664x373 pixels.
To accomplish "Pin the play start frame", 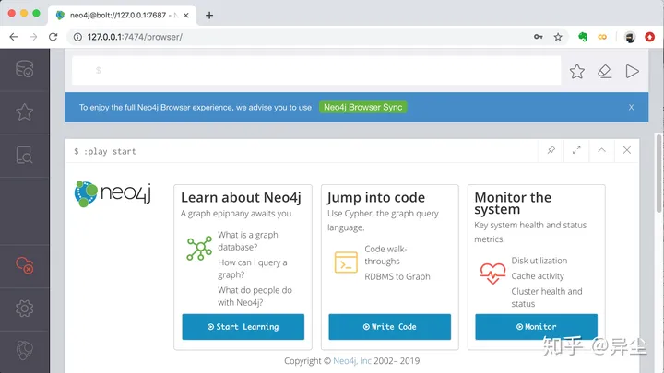I will tap(551, 150).
